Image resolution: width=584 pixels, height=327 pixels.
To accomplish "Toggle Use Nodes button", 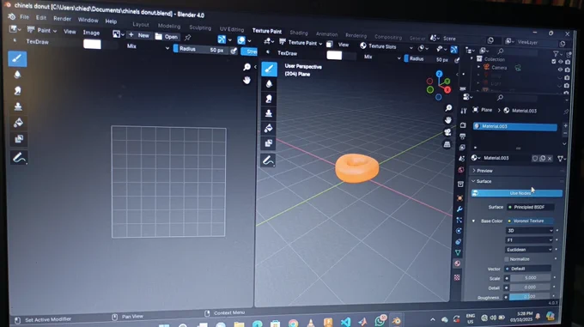I will (x=517, y=193).
